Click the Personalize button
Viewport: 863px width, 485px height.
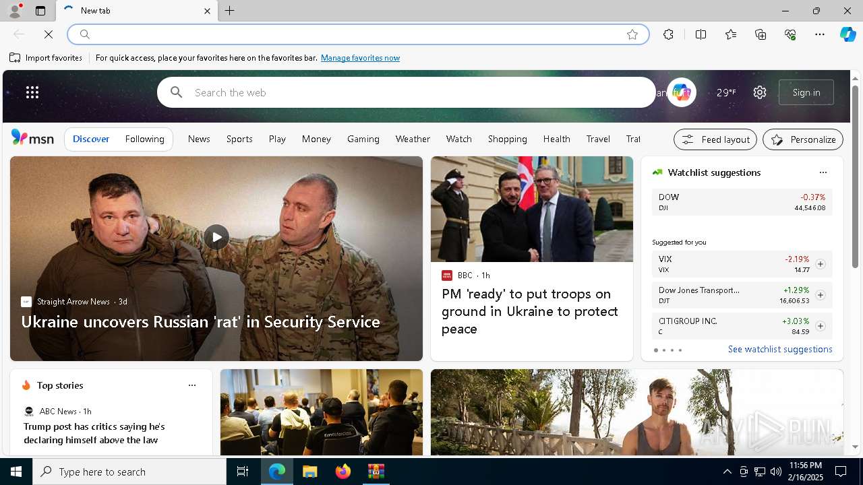(x=803, y=139)
